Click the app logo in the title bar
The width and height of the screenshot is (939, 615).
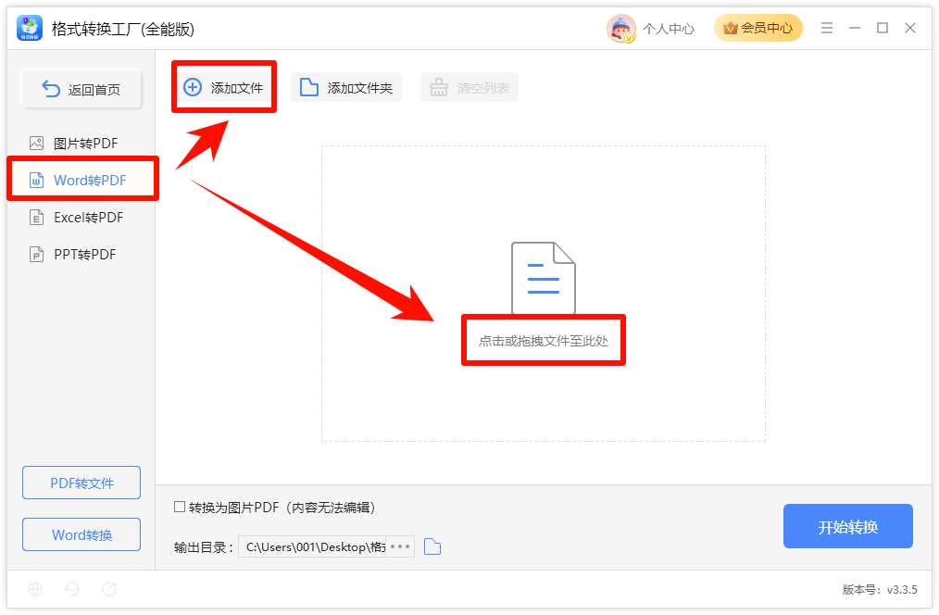30,28
